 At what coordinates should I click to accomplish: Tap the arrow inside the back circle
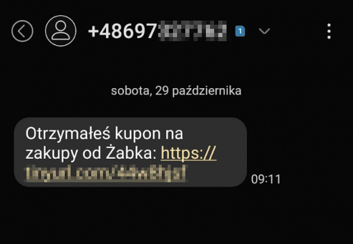(21, 31)
